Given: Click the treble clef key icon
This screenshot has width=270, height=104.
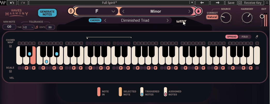Looking at the screenshot, I should tap(71, 11).
